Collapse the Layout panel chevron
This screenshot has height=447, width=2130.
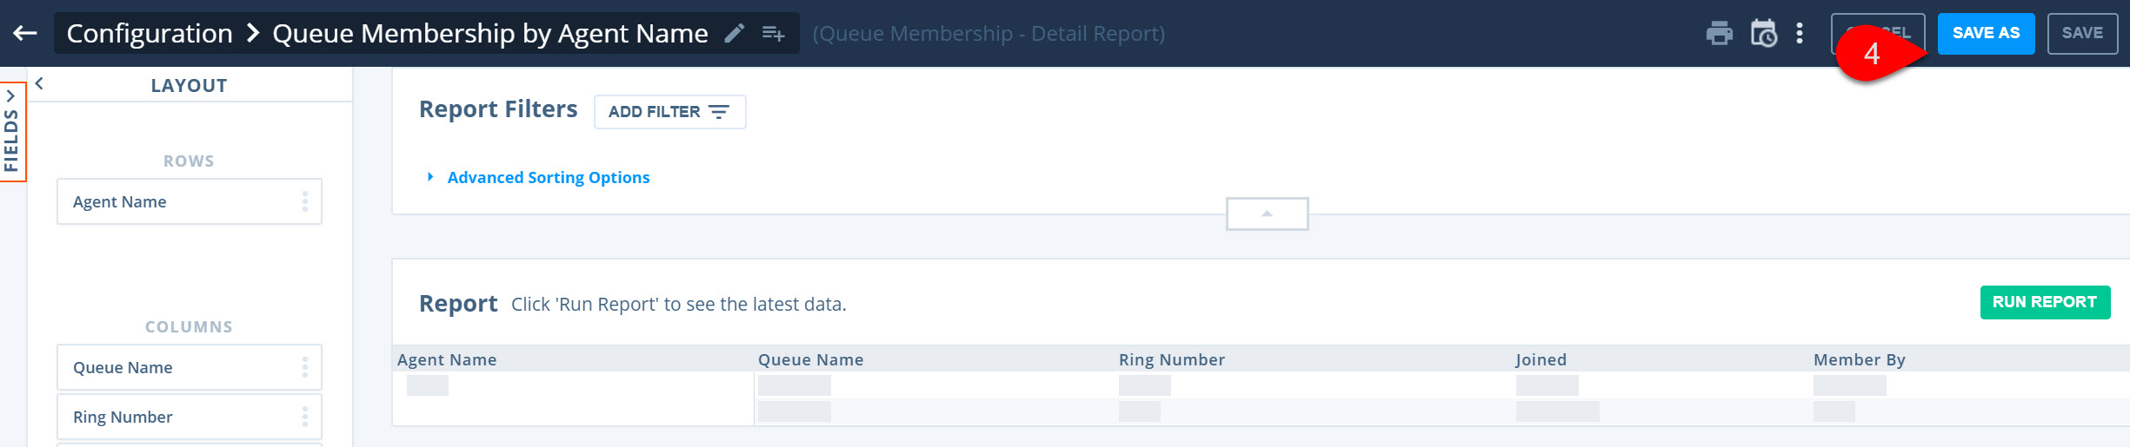[39, 83]
